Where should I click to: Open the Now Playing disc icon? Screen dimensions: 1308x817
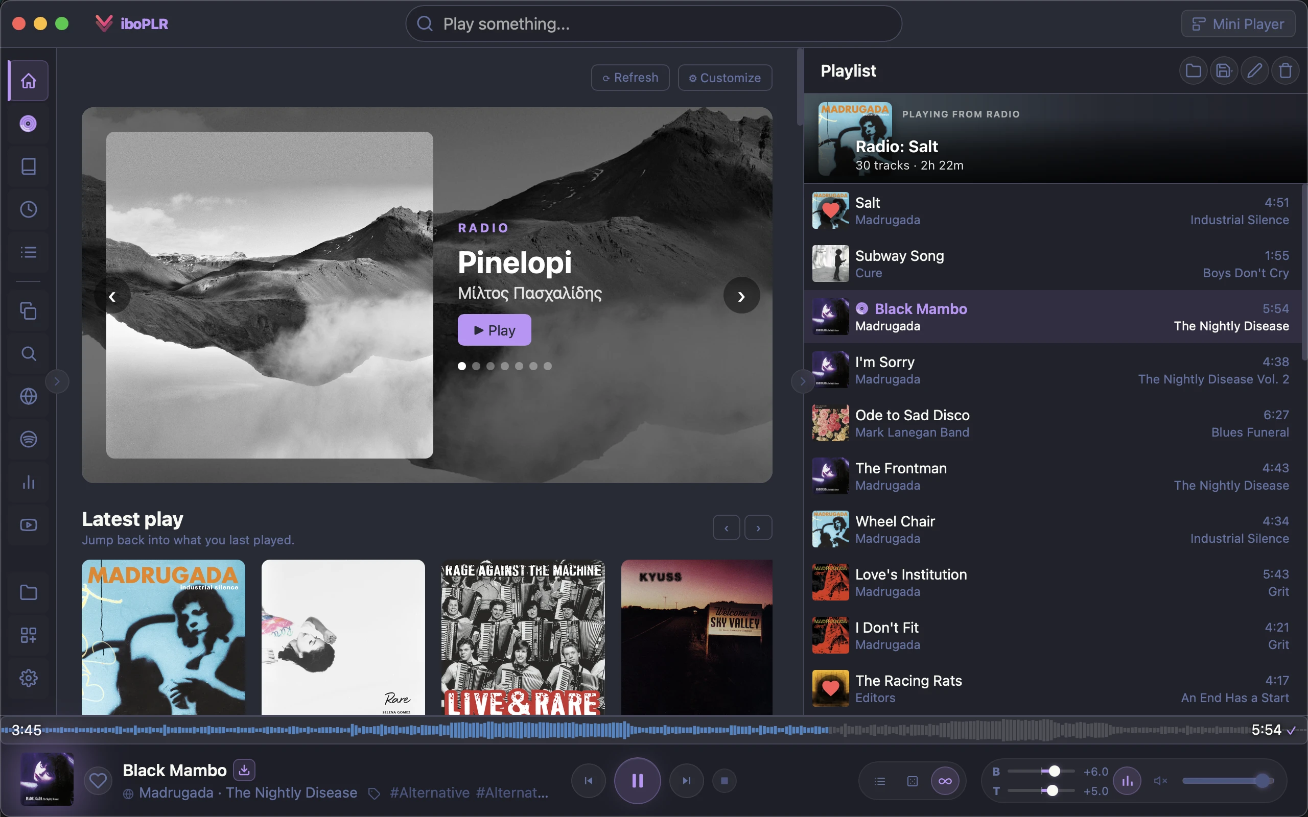tap(28, 124)
